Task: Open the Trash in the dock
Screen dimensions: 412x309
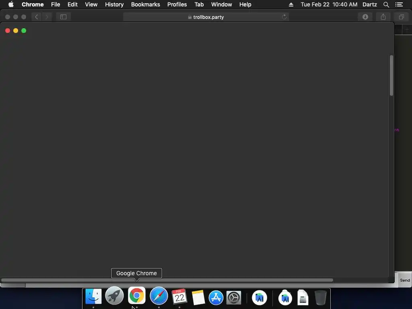Action: click(x=321, y=297)
